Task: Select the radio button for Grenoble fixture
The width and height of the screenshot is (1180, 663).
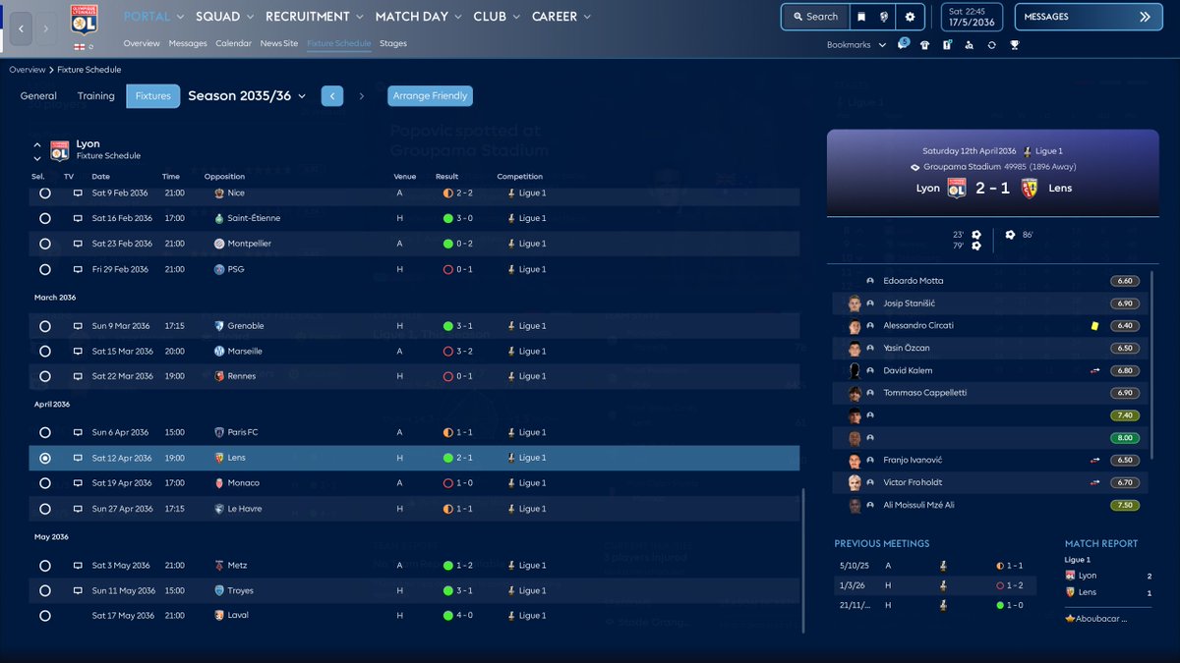Action: (45, 326)
